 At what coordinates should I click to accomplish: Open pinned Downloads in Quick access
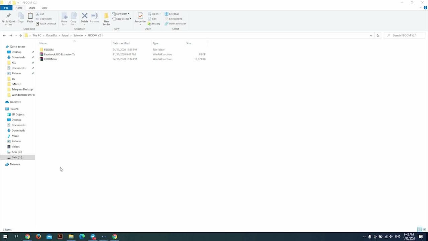pos(18,57)
